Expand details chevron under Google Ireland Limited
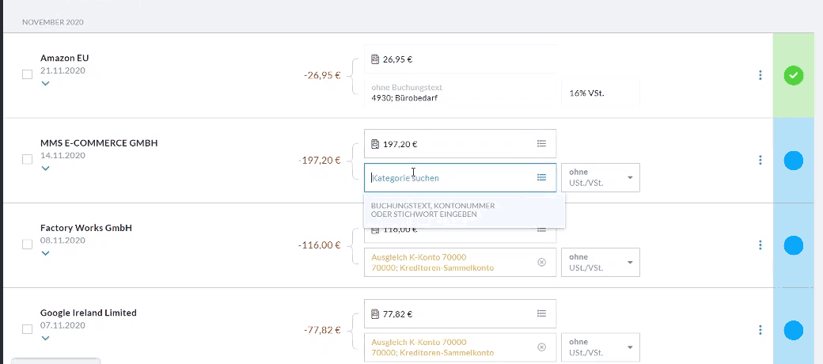Viewport: 823px width, 364px height. click(x=45, y=338)
